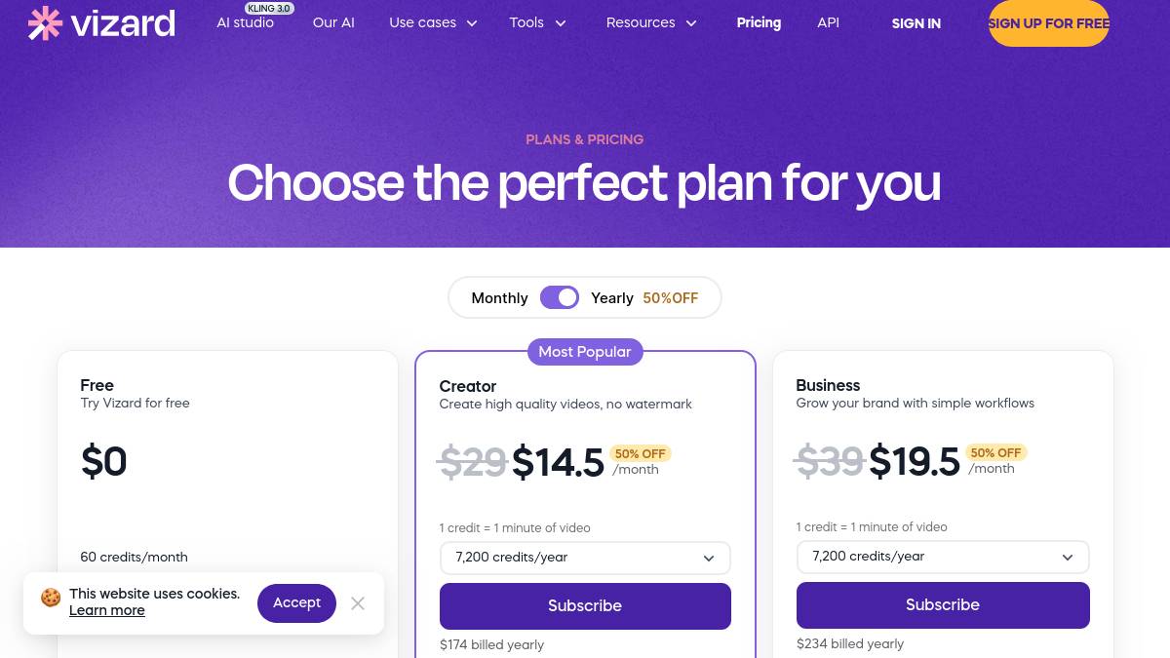Expand the Use cases menu

(433, 22)
